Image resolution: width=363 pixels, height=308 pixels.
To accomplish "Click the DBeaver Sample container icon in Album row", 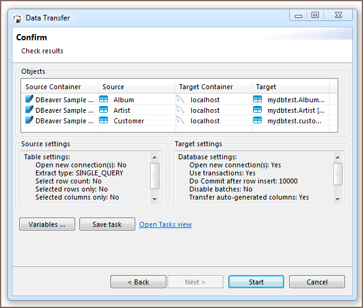I will (x=29, y=99).
